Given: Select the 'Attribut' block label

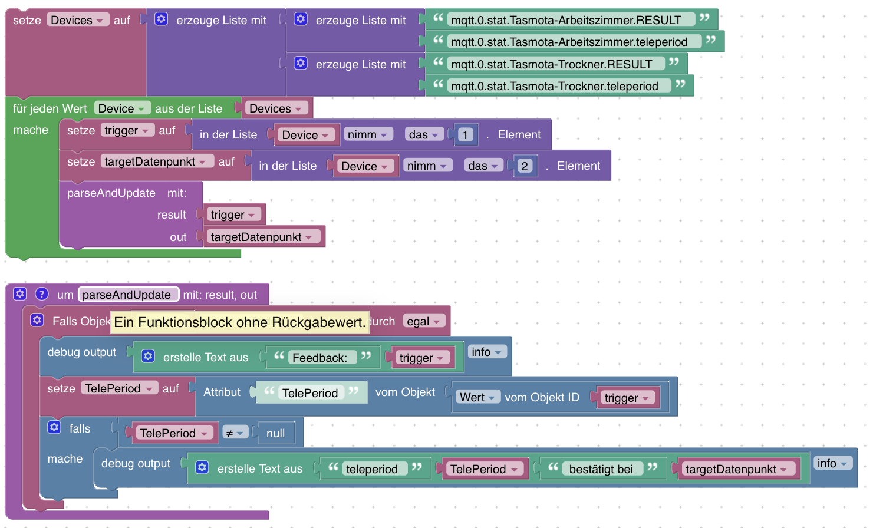Looking at the screenshot, I should [222, 392].
